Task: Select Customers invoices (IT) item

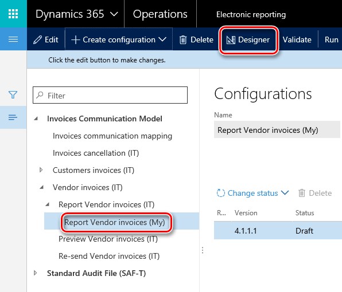Action: click(x=94, y=170)
